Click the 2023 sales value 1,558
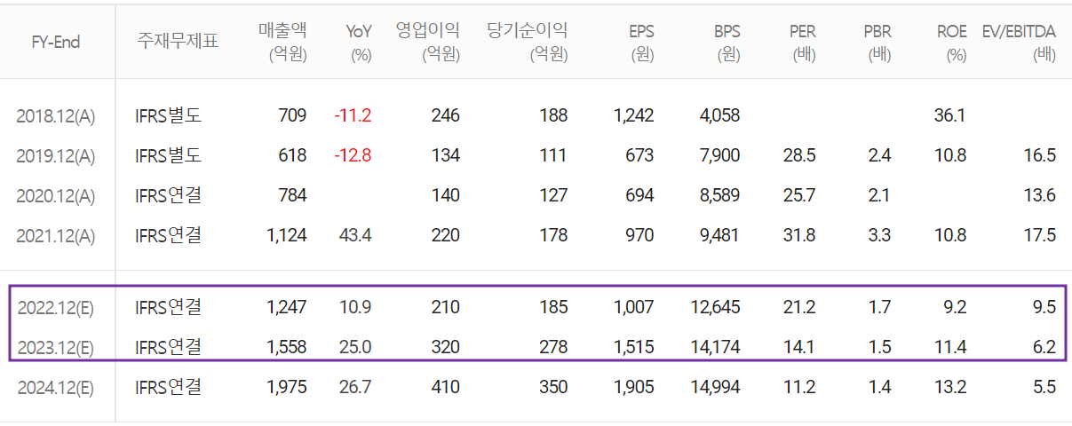The width and height of the screenshot is (1072, 426). [x=286, y=347]
